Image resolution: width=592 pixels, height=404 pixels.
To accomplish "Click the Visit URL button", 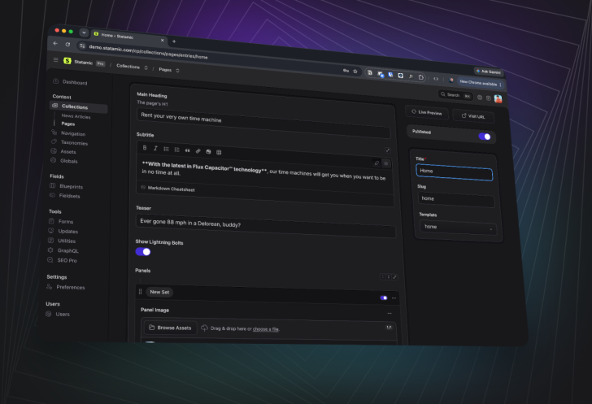I will [473, 116].
